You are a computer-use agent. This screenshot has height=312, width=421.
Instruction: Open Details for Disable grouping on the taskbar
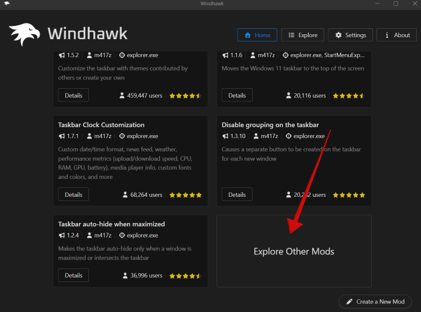tap(237, 194)
